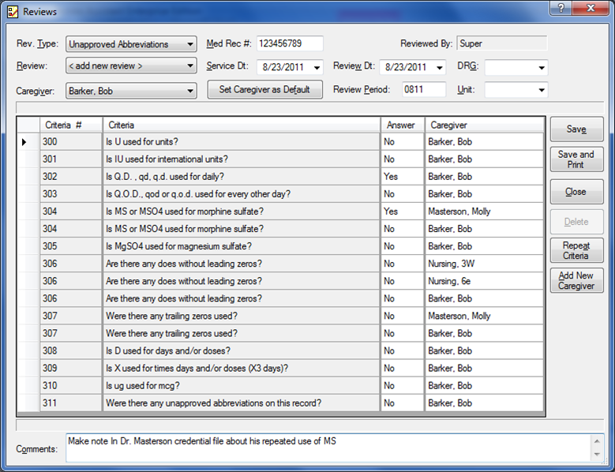The height and width of the screenshot is (472, 615).
Task: Click the No answer for criteria 308
Action: (403, 351)
